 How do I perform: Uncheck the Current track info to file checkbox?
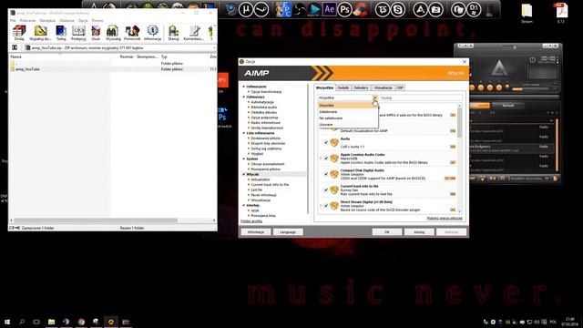pyautogui.click(x=326, y=190)
